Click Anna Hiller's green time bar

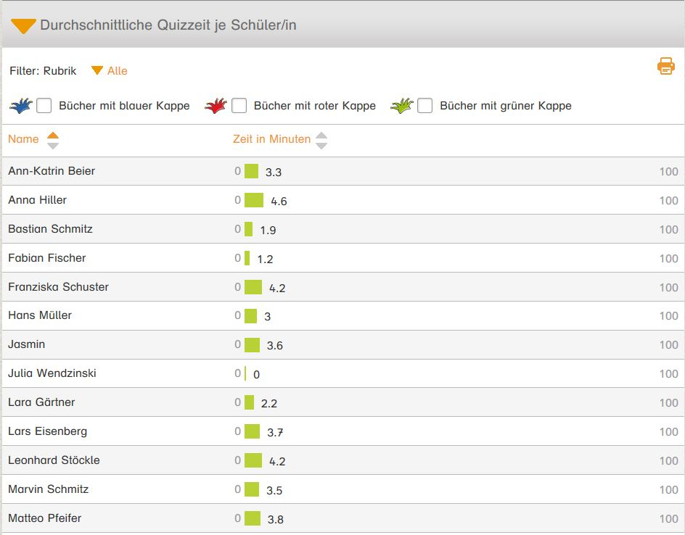(254, 200)
